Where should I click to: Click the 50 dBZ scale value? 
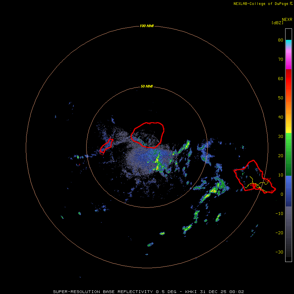pos(281,98)
